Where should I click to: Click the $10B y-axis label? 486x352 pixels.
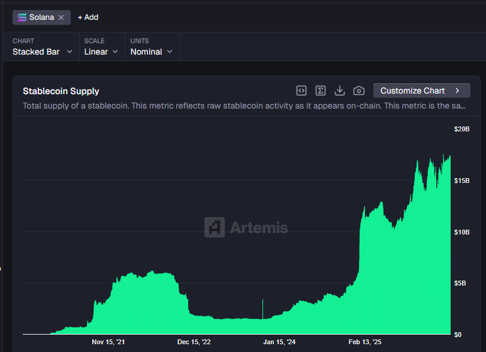[x=461, y=232]
